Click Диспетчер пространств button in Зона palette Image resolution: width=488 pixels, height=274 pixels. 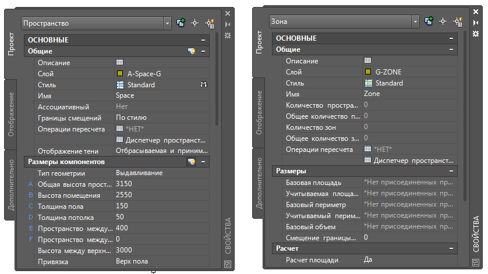(x=408, y=160)
